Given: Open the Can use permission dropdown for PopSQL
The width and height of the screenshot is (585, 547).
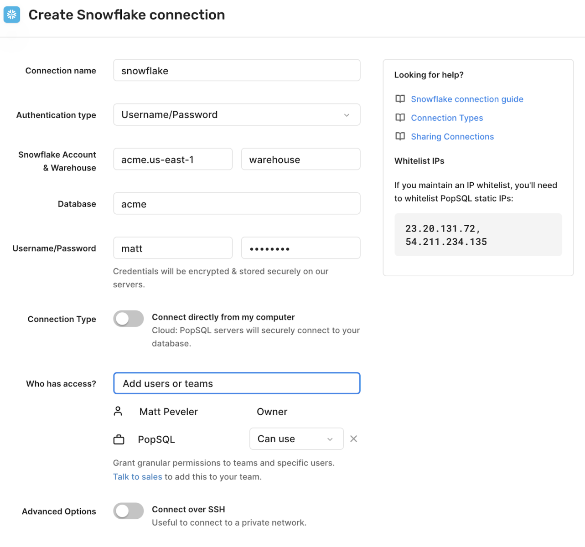Looking at the screenshot, I should (296, 439).
